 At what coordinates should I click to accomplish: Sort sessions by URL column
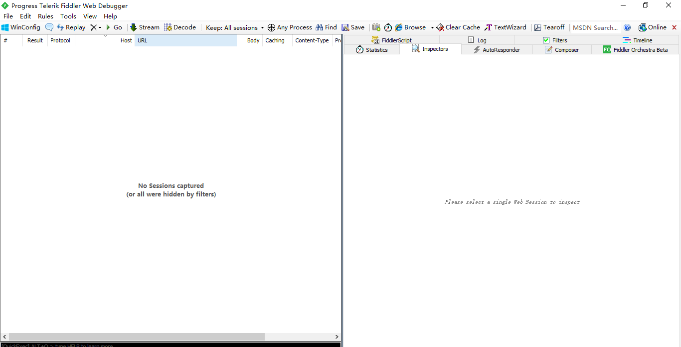pos(185,40)
